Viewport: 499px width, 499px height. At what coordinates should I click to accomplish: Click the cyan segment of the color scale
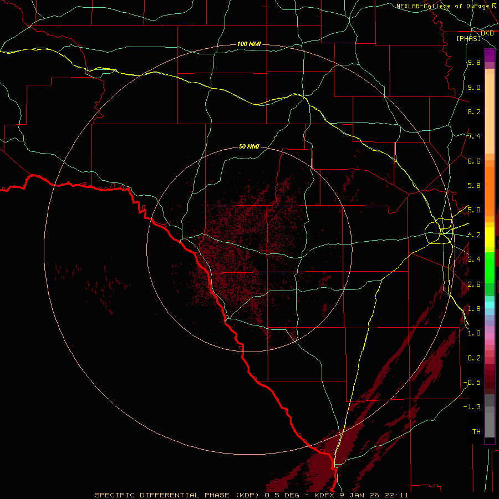[490, 305]
